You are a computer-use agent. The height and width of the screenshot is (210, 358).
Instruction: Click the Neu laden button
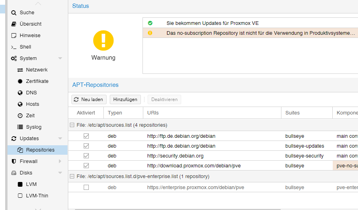[89, 99]
